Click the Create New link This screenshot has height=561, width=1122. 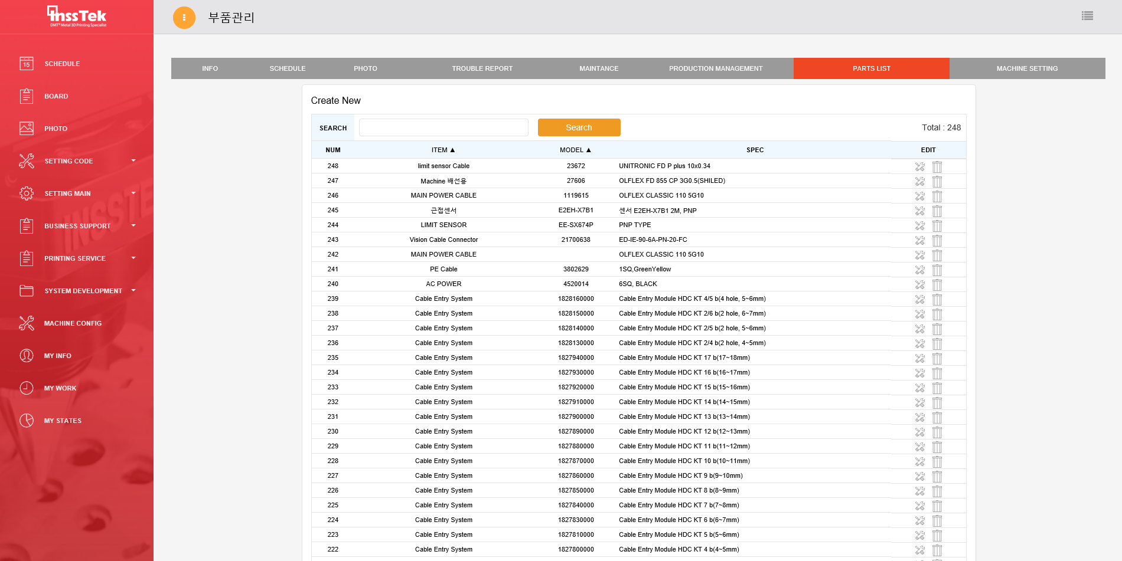click(335, 101)
